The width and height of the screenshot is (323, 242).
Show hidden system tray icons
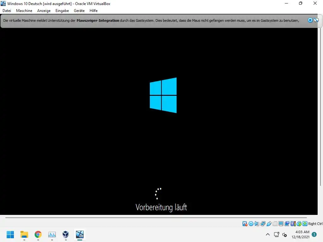coord(268,234)
